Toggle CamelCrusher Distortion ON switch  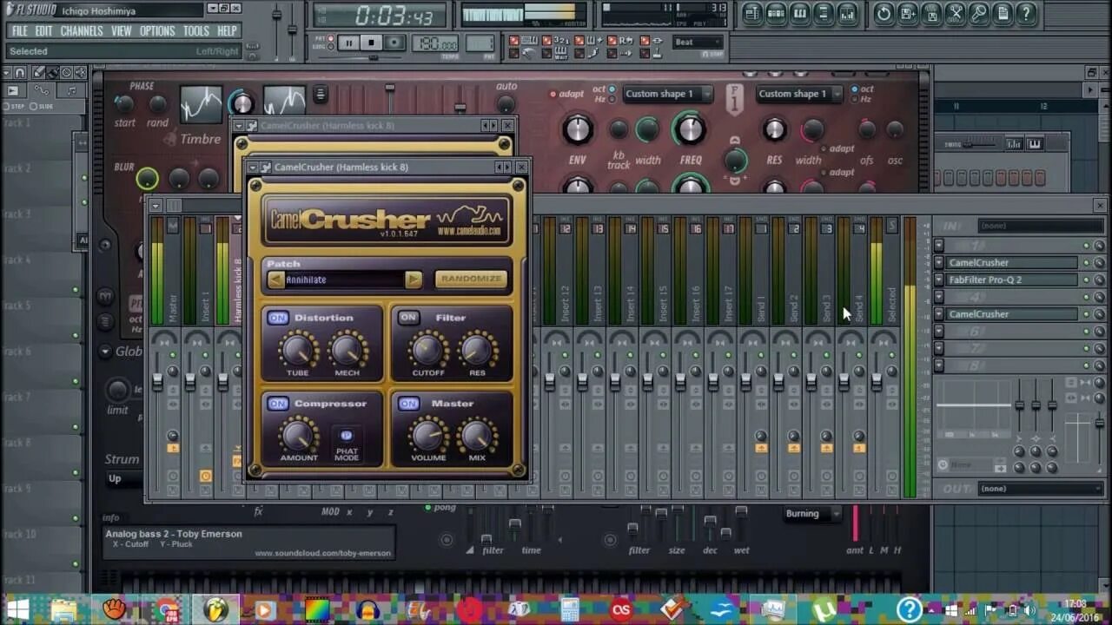278,318
